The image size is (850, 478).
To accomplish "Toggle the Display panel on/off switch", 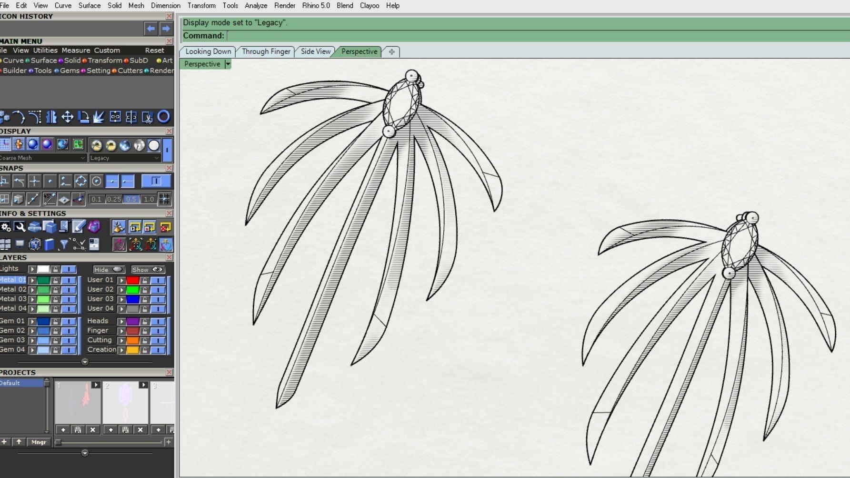I will (x=167, y=150).
